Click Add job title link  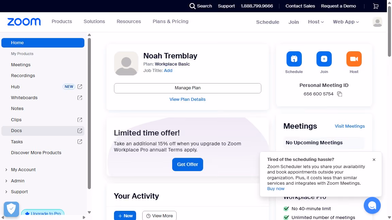click(x=168, y=71)
